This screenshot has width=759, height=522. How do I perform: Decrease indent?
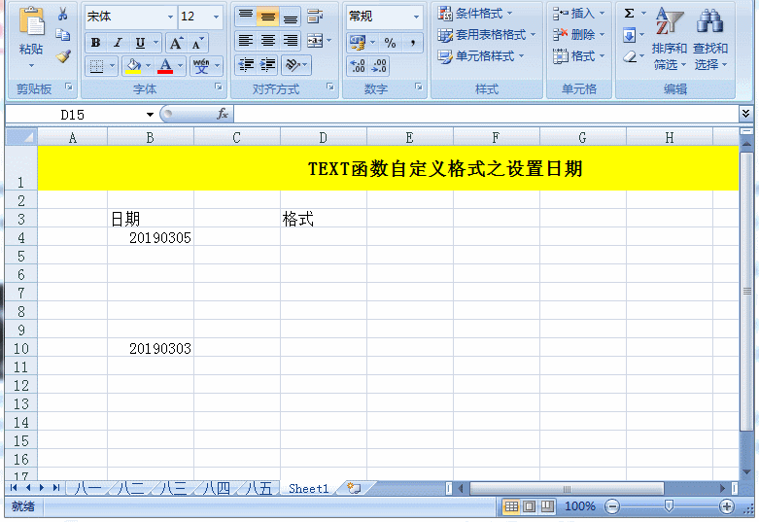[246, 64]
